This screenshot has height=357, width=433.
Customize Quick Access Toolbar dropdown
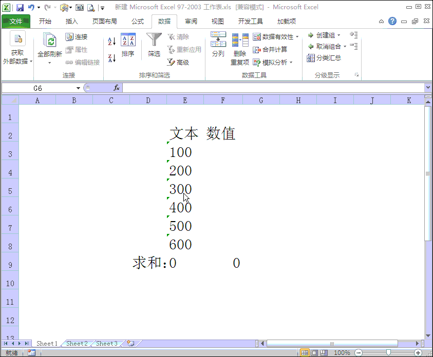[x=102, y=8]
